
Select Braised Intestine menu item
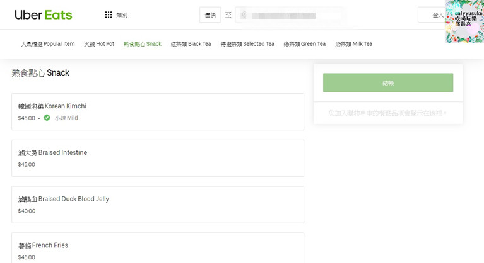pyautogui.click(x=158, y=158)
